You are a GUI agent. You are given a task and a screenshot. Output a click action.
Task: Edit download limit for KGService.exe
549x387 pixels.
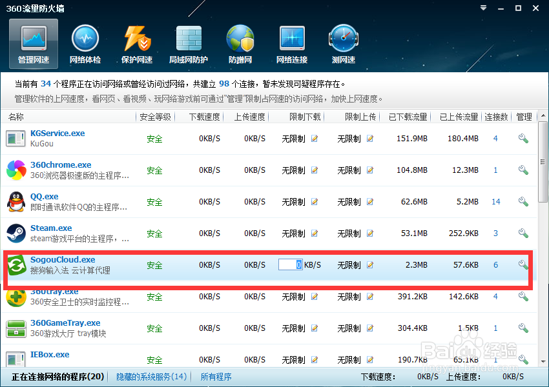click(x=315, y=139)
